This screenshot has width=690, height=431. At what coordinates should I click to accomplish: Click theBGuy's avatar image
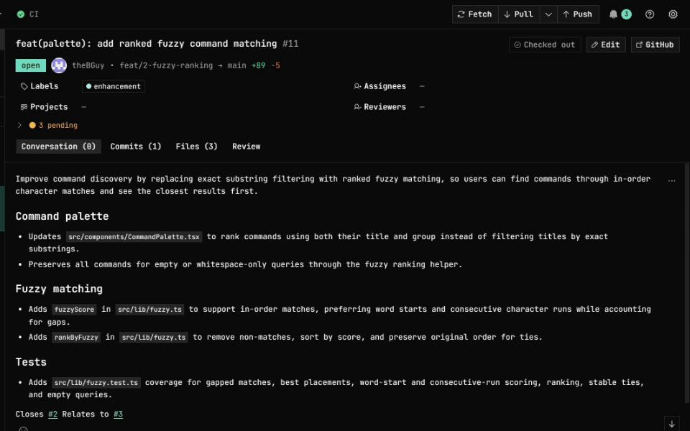tap(59, 65)
